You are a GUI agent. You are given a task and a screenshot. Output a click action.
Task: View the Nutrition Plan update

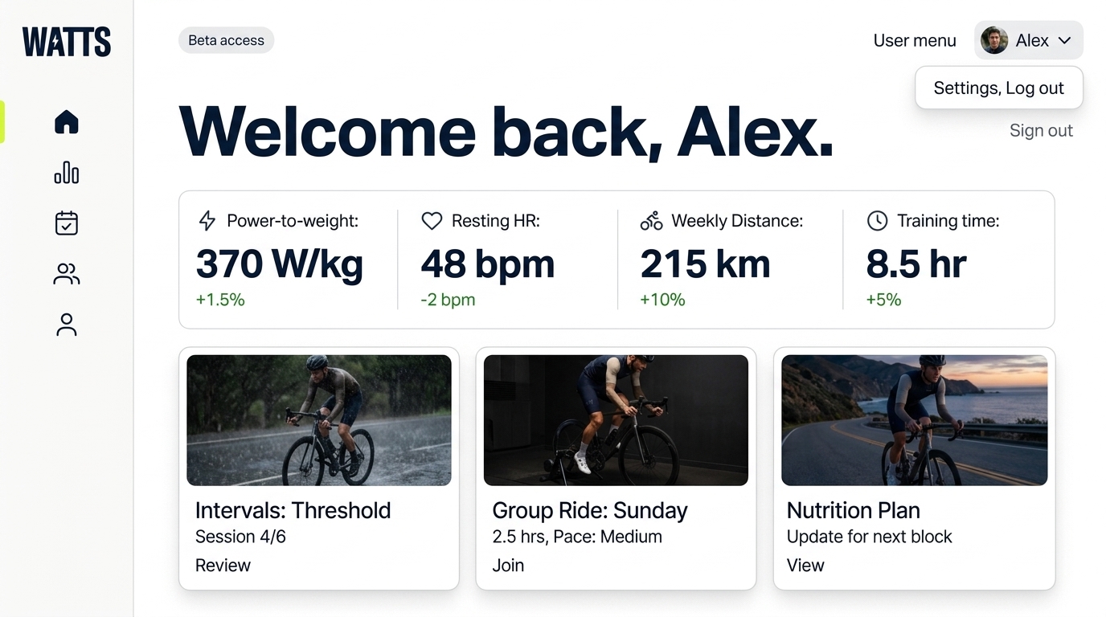[805, 566]
